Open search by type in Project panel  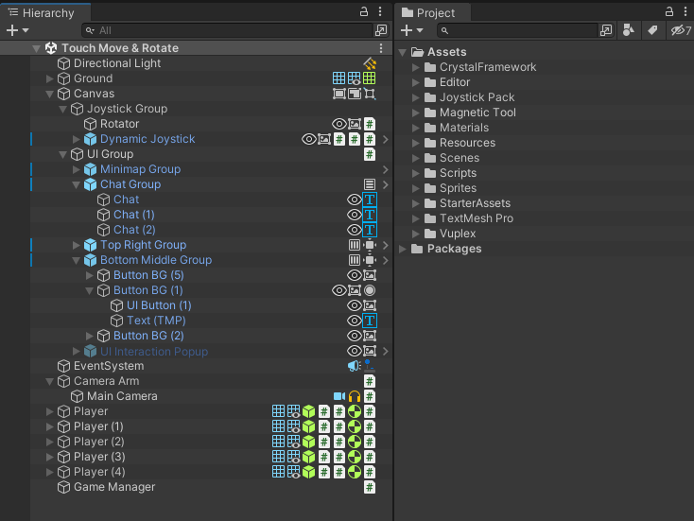tap(628, 30)
